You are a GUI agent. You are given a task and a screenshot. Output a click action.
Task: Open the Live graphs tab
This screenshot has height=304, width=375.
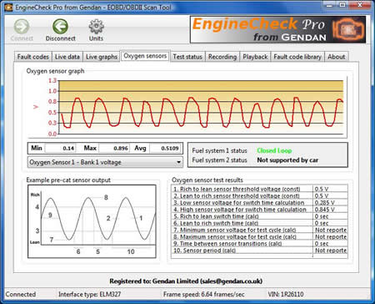(x=102, y=57)
